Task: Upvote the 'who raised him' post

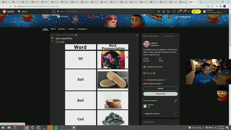Action: (x=52, y=36)
